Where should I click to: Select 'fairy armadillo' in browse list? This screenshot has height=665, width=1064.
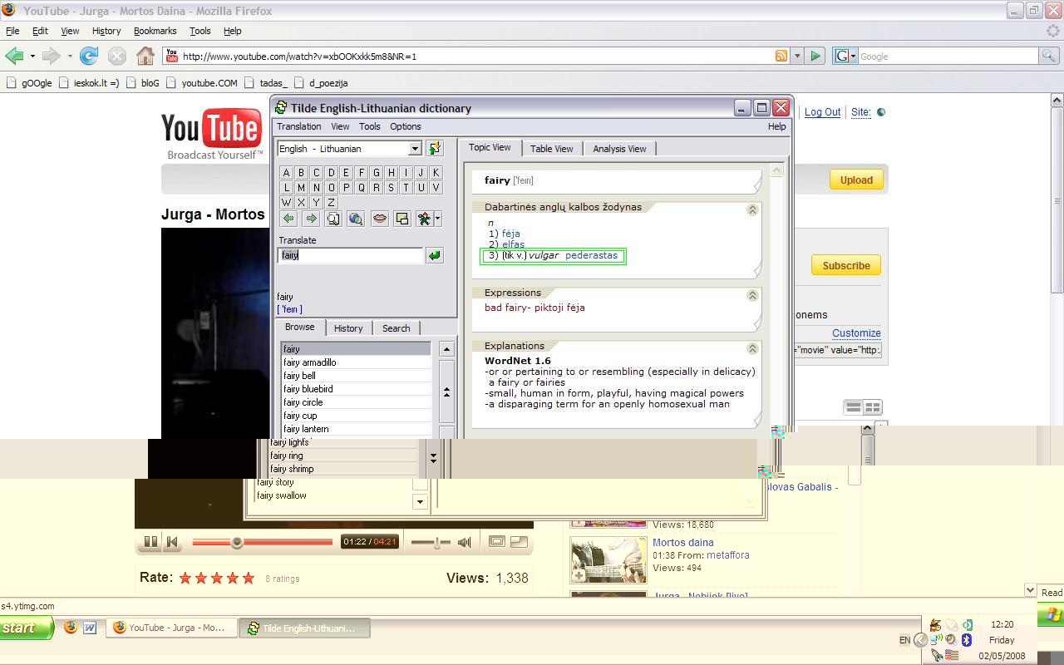pos(356,362)
